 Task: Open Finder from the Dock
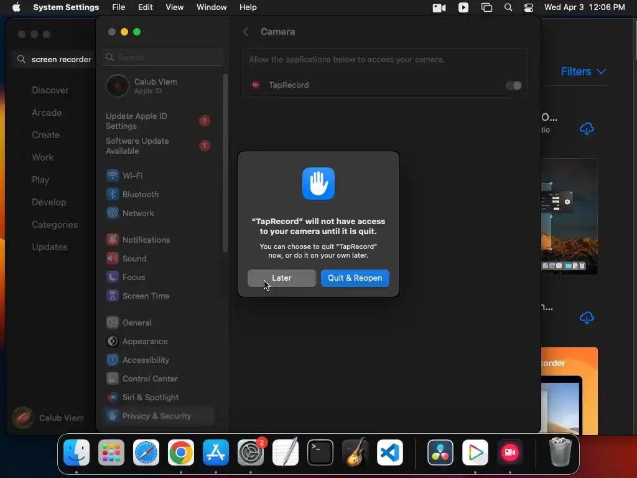coord(77,452)
